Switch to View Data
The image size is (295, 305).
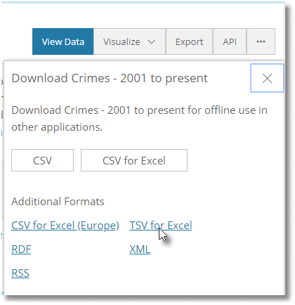[63, 41]
